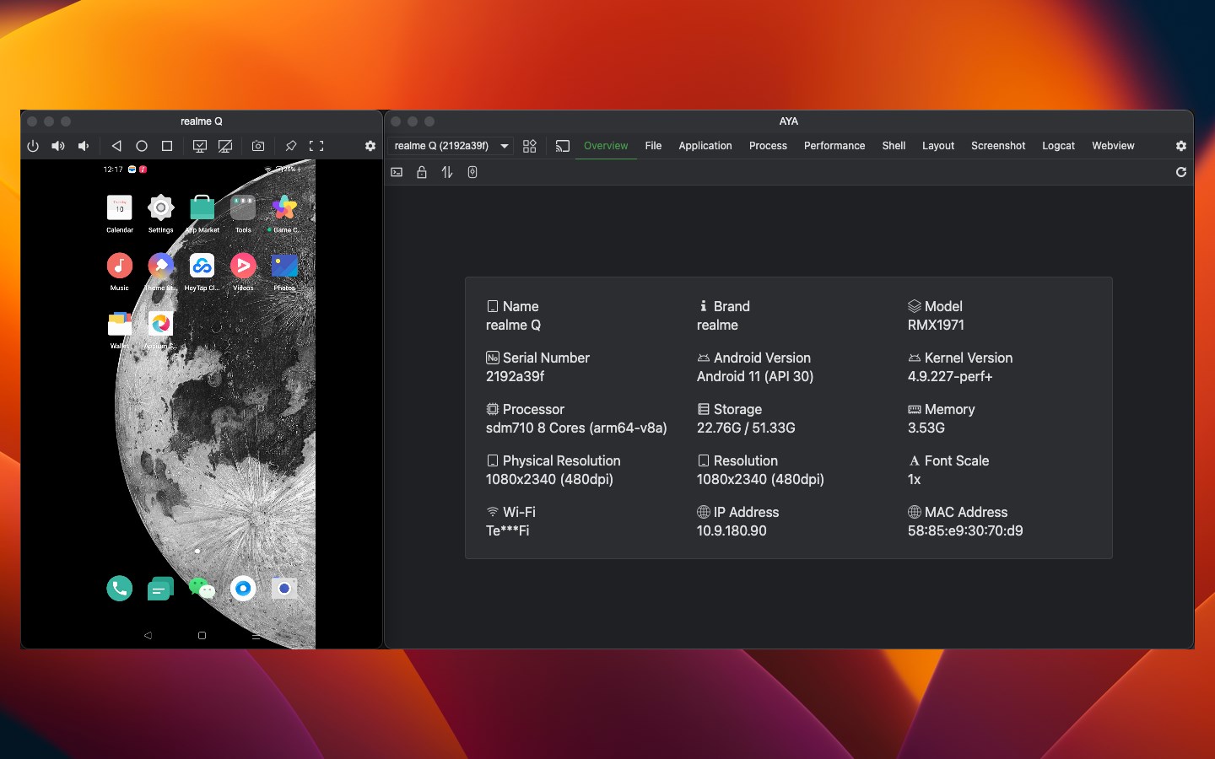Image resolution: width=1215 pixels, height=759 pixels.
Task: Click the volume up icon in realme Q window
Action: coord(58,146)
